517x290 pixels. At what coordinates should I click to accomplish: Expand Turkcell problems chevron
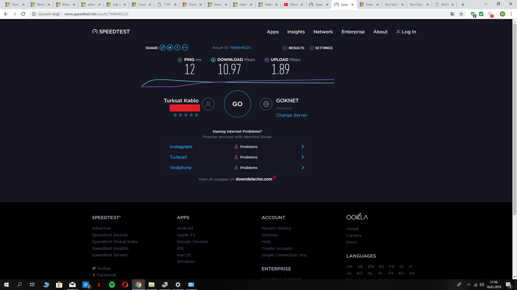coord(303,157)
